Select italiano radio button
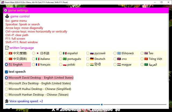 click(x=33, y=59)
